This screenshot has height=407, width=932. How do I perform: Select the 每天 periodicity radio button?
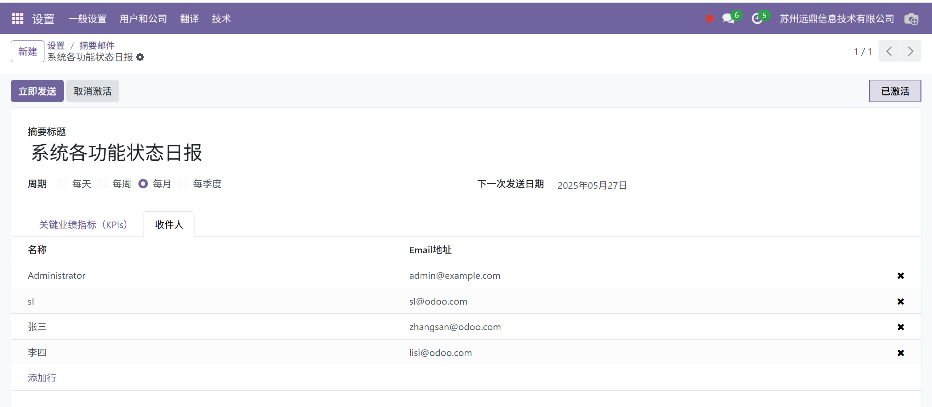click(63, 184)
